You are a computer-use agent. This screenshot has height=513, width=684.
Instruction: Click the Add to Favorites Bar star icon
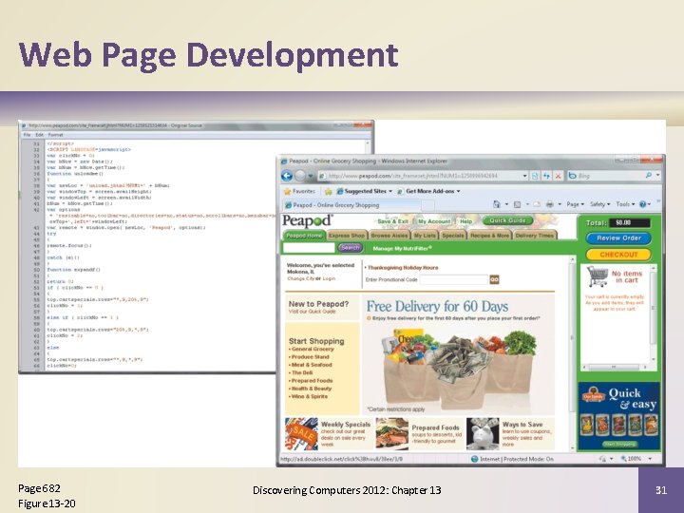tap(328, 191)
